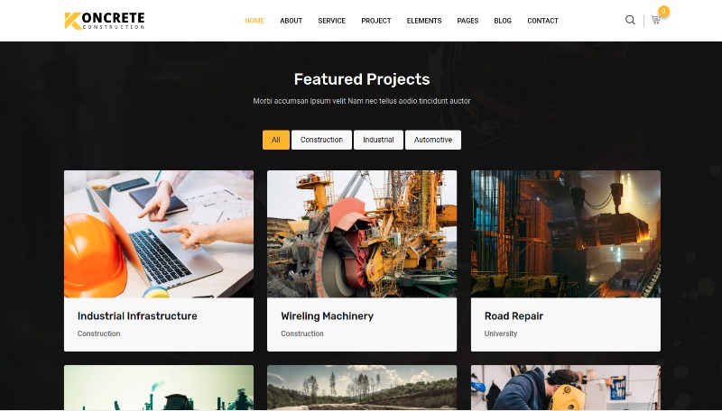The height and width of the screenshot is (411, 722).
Task: Click the cart item count badge
Action: [x=663, y=11]
